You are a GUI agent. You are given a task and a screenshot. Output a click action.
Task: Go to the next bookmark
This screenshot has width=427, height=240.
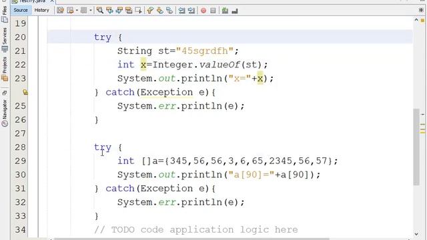point(160,11)
